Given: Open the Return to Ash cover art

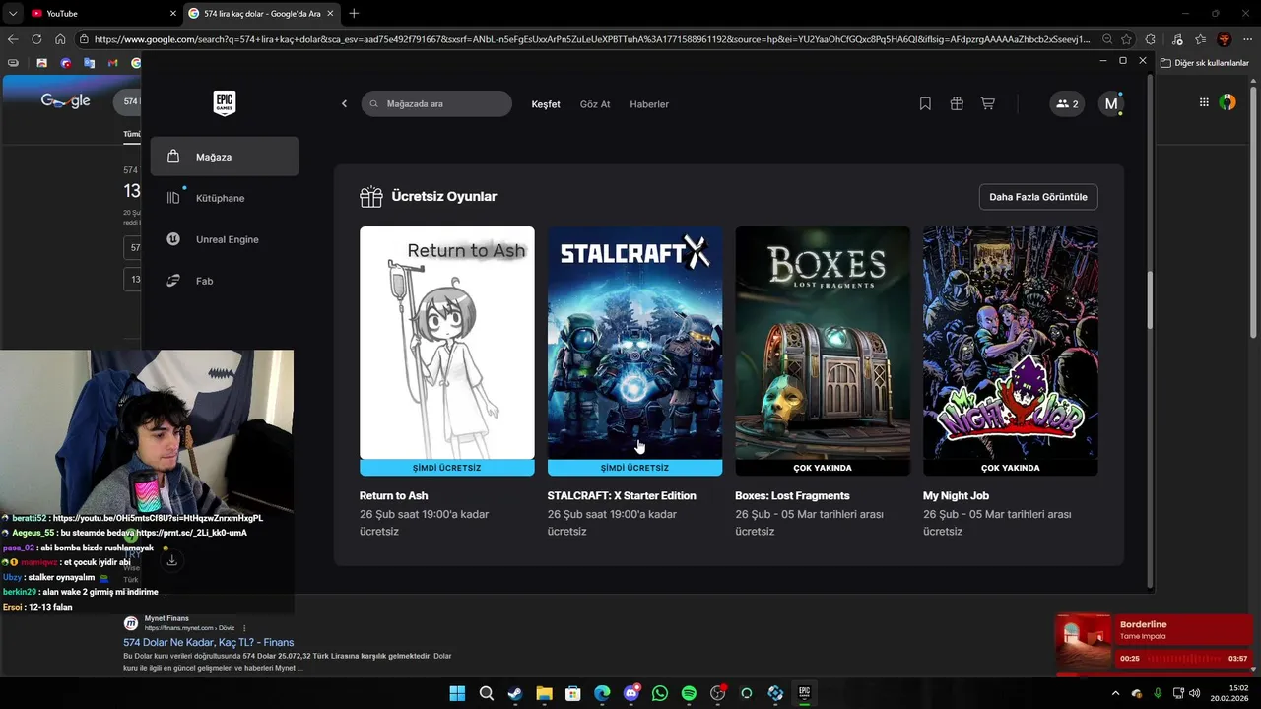Looking at the screenshot, I should pos(447,343).
